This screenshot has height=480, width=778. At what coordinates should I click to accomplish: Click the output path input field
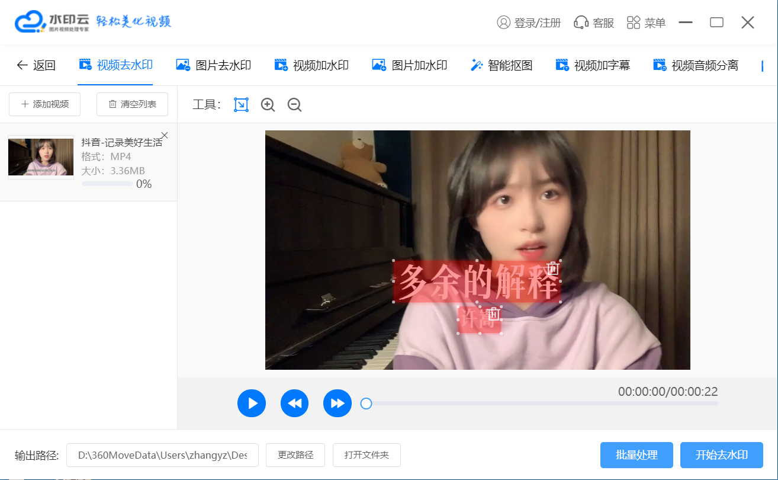[x=162, y=455]
